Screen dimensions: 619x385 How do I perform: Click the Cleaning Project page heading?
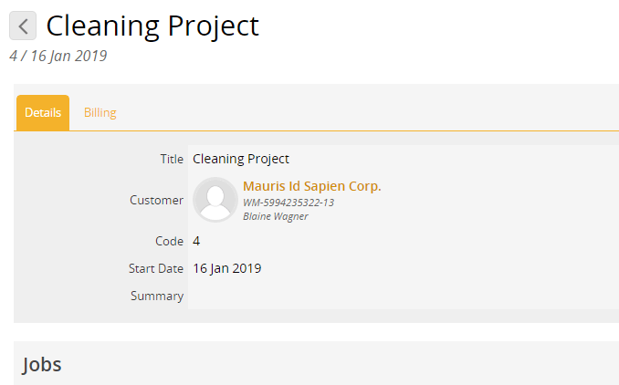(x=152, y=26)
